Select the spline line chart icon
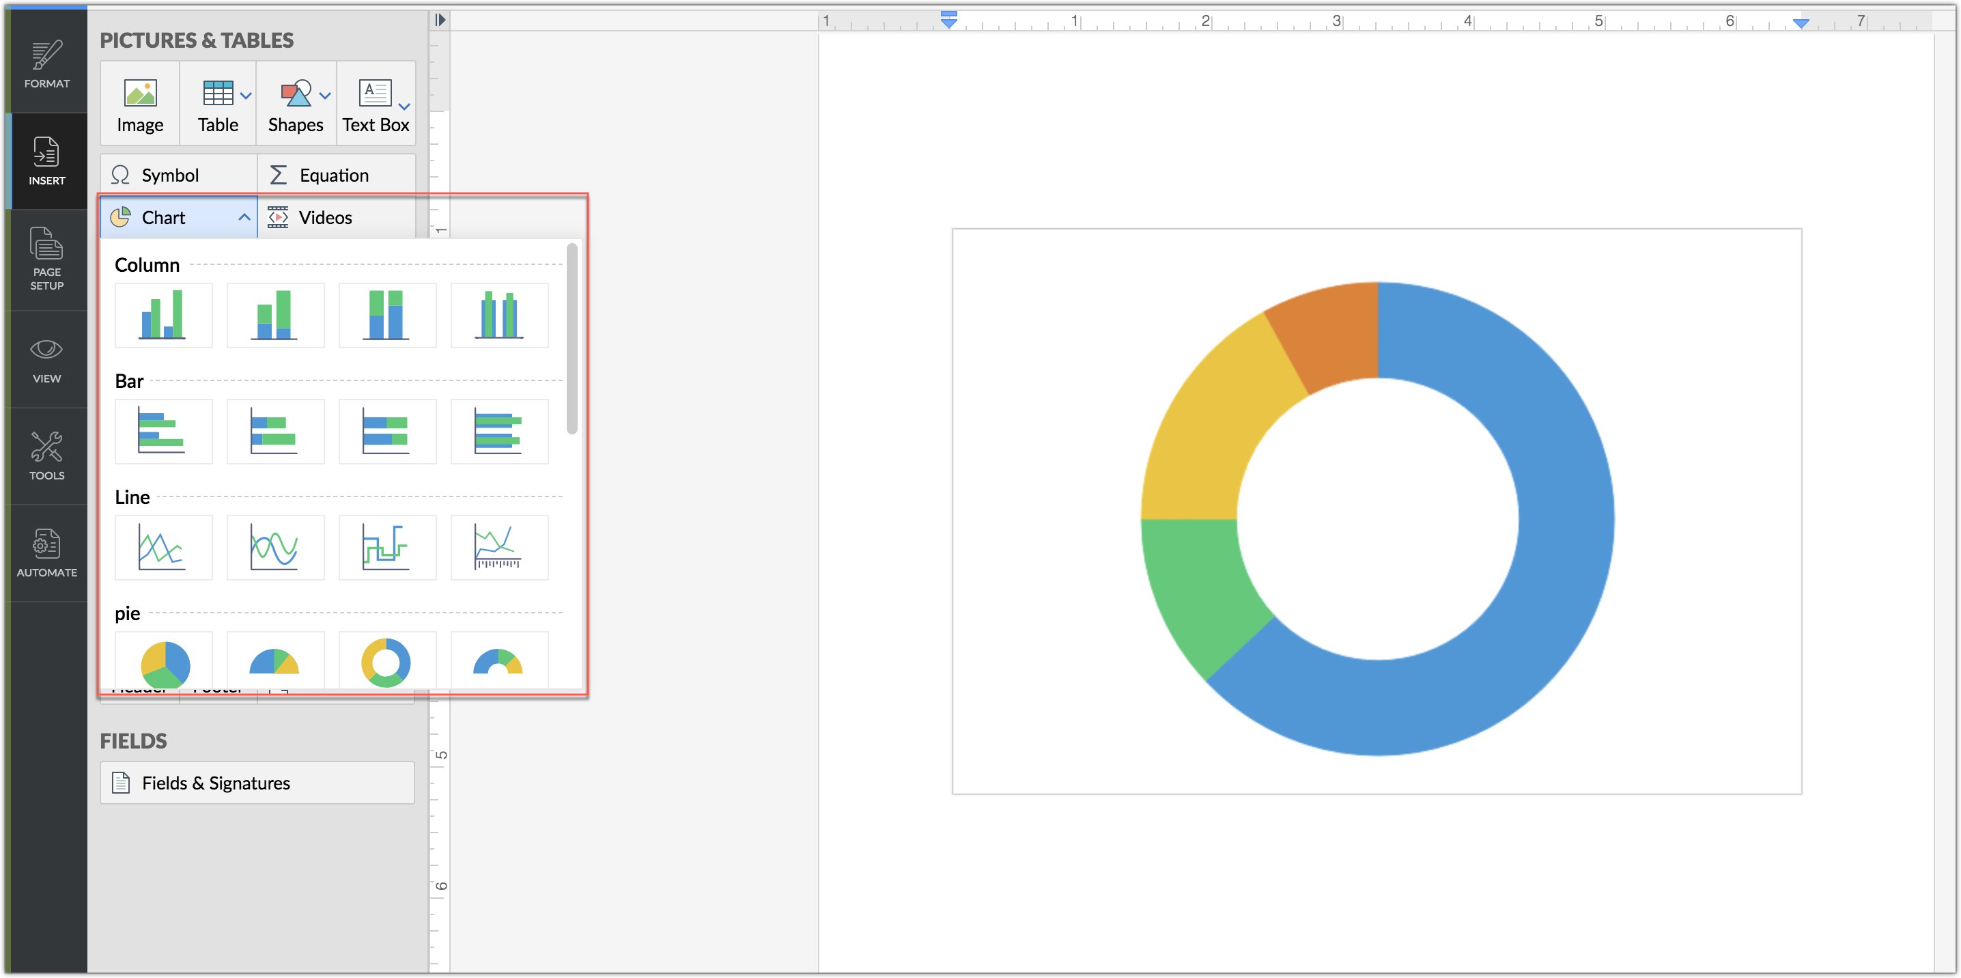This screenshot has height=978, width=1961. [274, 547]
